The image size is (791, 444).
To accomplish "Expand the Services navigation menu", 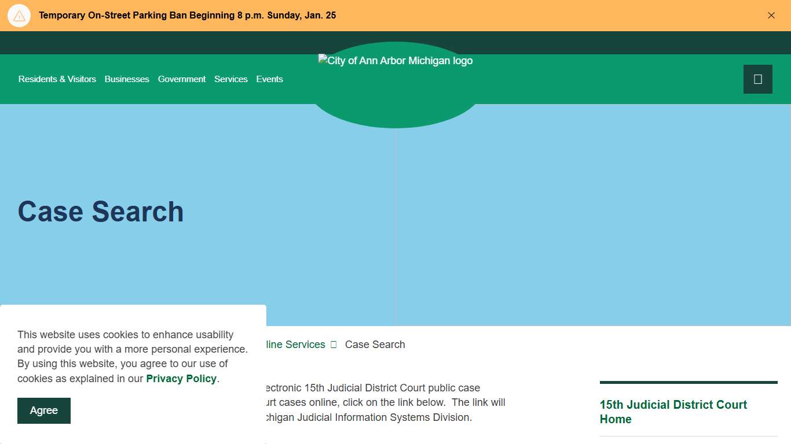I will coord(231,79).
